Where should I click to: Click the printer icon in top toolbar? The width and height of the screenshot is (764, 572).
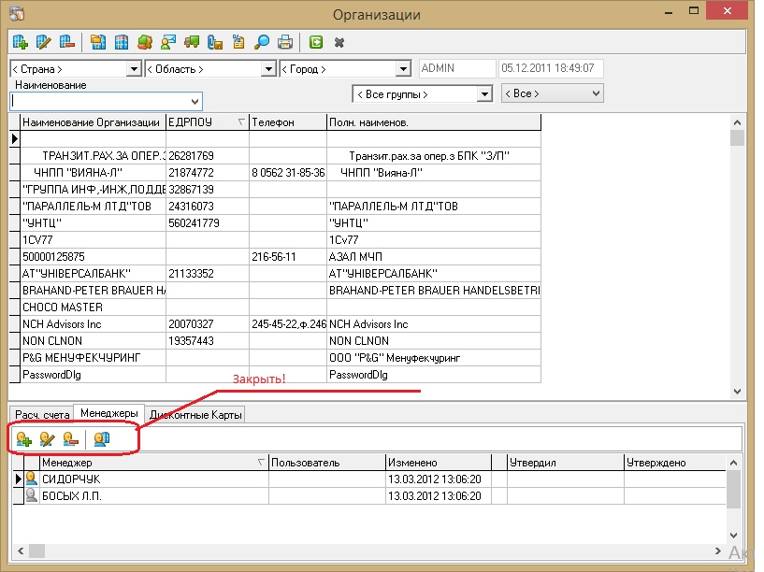pos(285,42)
